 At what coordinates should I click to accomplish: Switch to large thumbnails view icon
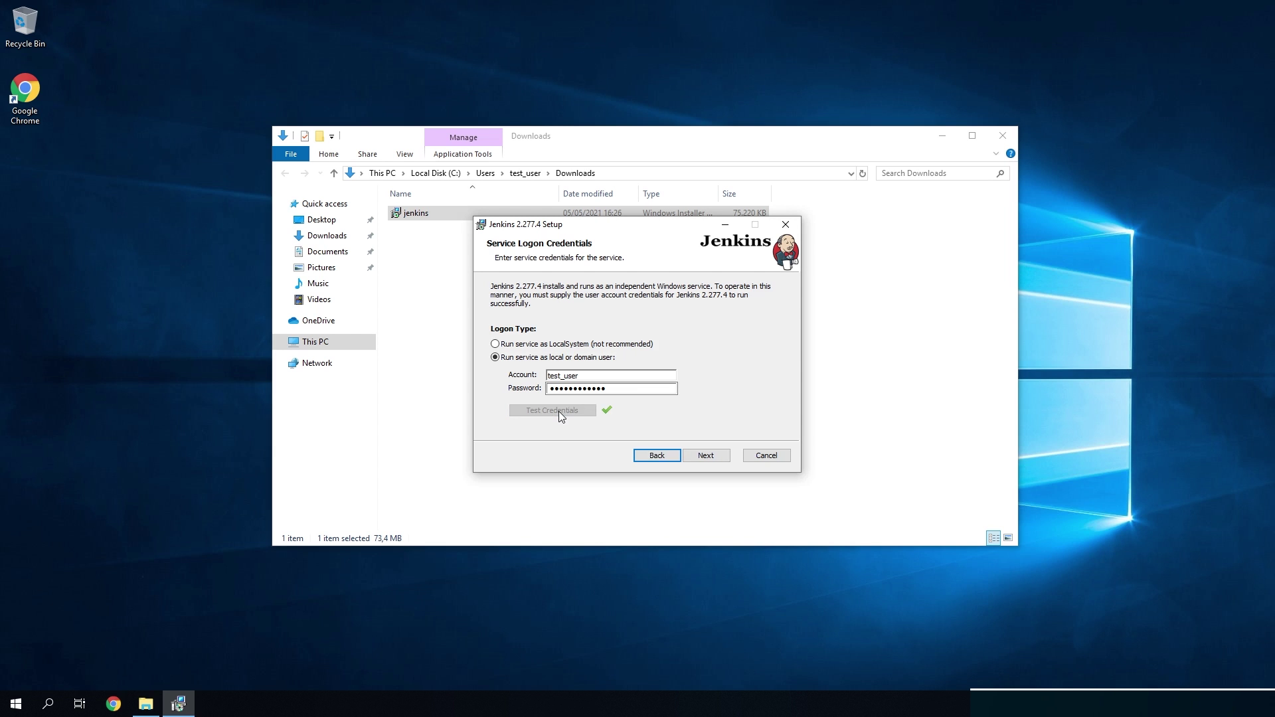point(1008,538)
